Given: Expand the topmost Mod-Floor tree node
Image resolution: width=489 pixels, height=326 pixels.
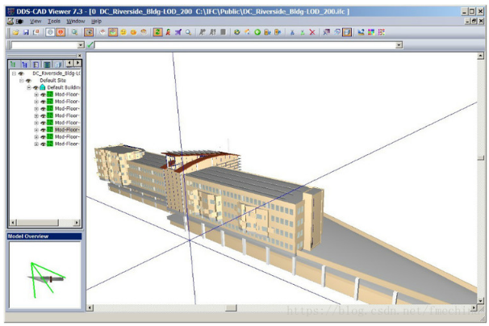Looking at the screenshot, I should 36,94.
